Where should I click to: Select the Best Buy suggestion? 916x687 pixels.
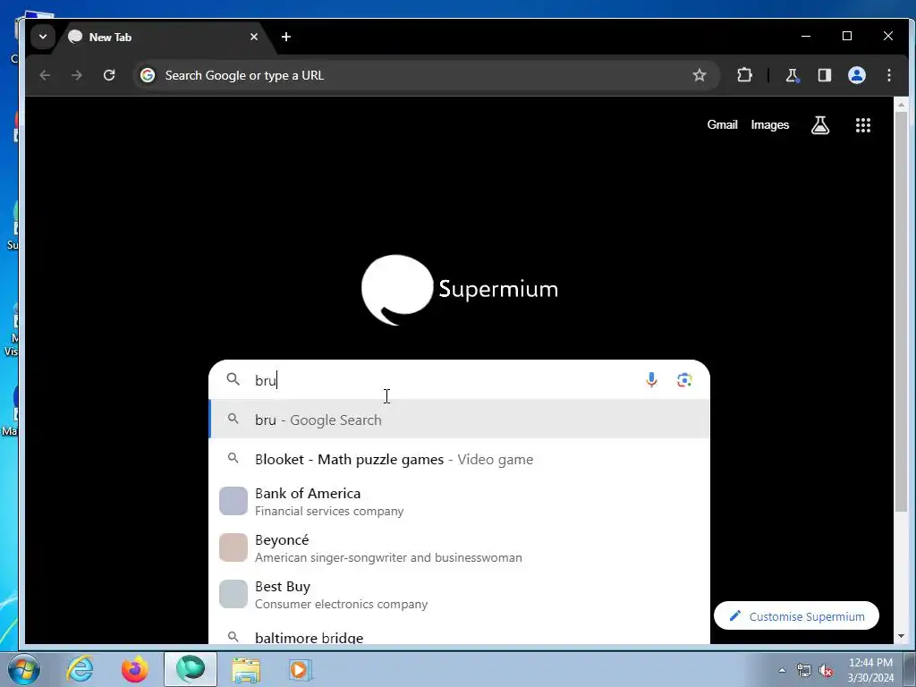(x=459, y=594)
